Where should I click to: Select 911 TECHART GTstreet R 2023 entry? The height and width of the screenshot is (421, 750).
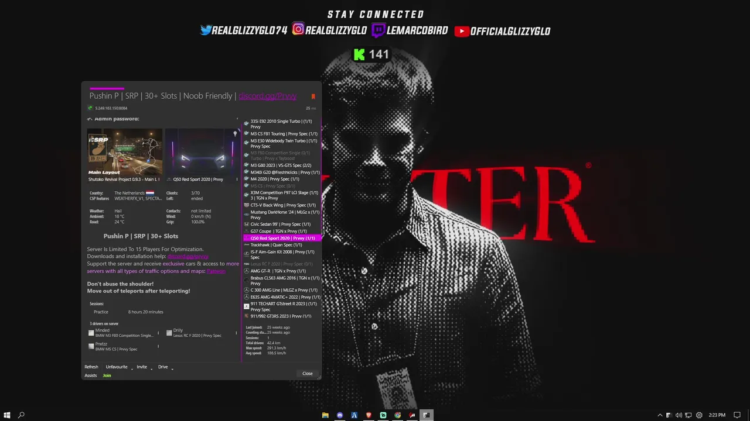click(x=282, y=306)
